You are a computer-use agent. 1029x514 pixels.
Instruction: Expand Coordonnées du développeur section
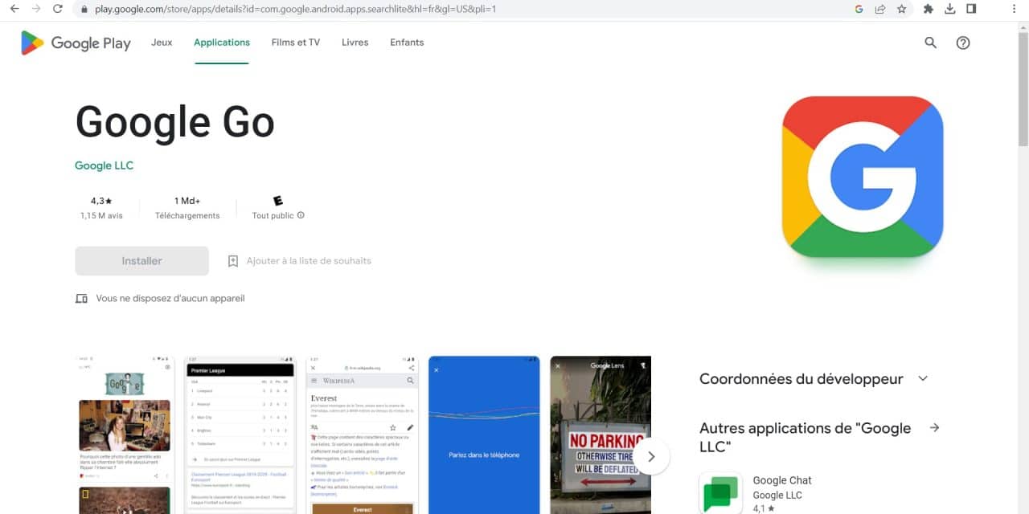pos(923,378)
